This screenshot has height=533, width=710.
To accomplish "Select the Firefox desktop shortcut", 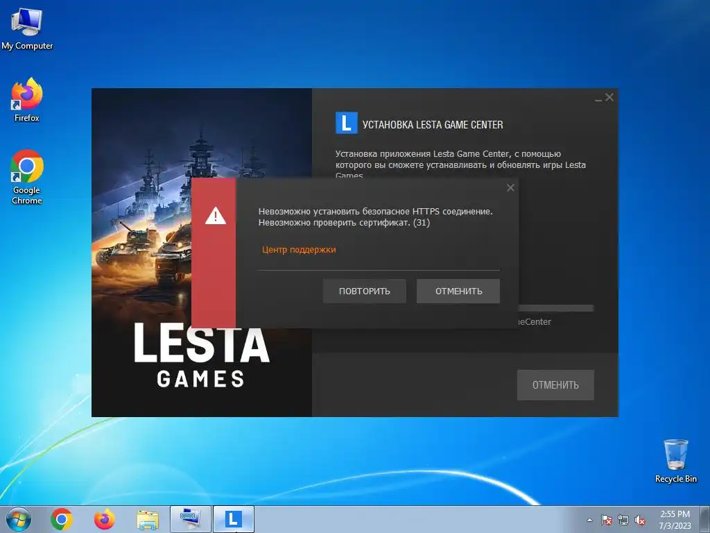I will click(x=27, y=100).
